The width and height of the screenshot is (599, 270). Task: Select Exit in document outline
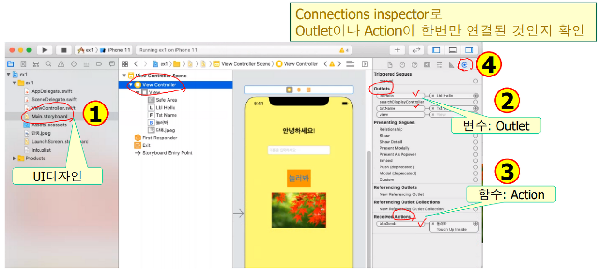click(x=146, y=145)
